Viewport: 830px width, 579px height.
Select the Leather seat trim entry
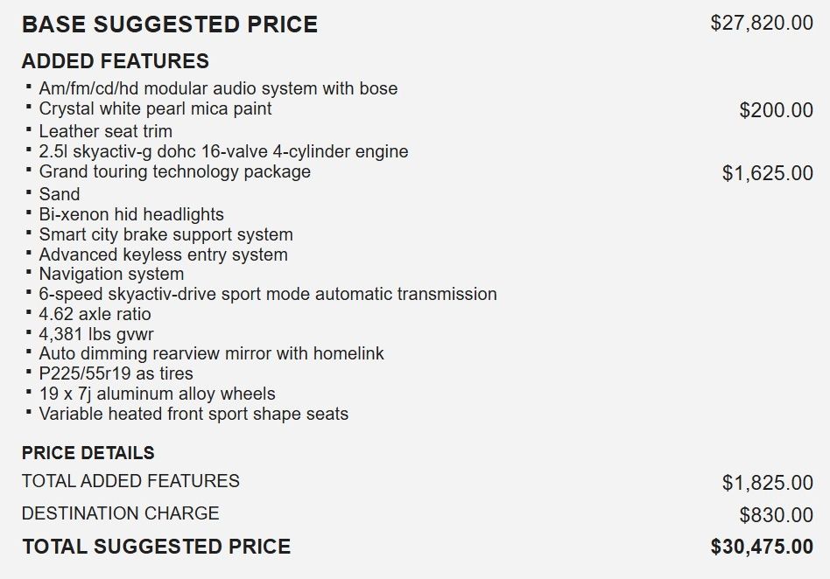105,131
